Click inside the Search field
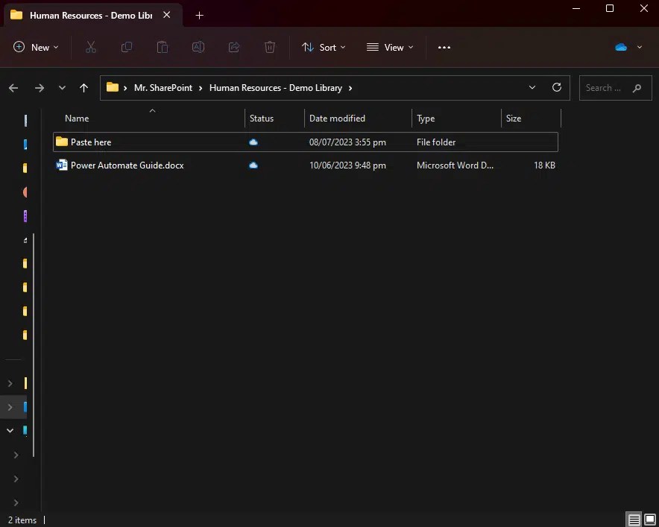The image size is (659, 527). (x=608, y=87)
